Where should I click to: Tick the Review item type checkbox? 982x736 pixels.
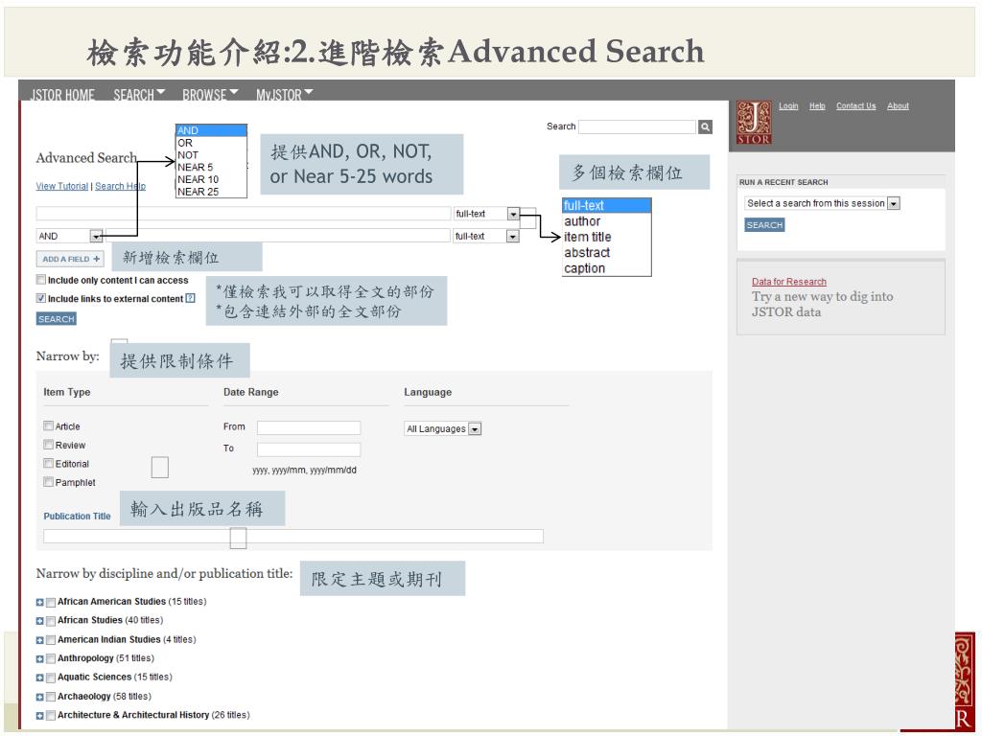click(48, 445)
